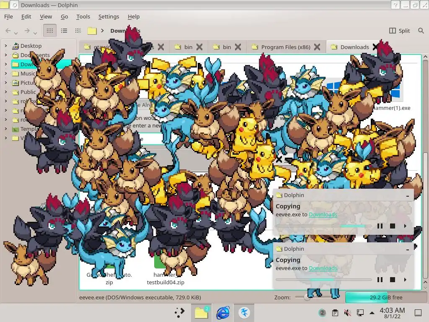Switch to Details list view mode
This screenshot has height=322, width=429.
click(x=64, y=31)
